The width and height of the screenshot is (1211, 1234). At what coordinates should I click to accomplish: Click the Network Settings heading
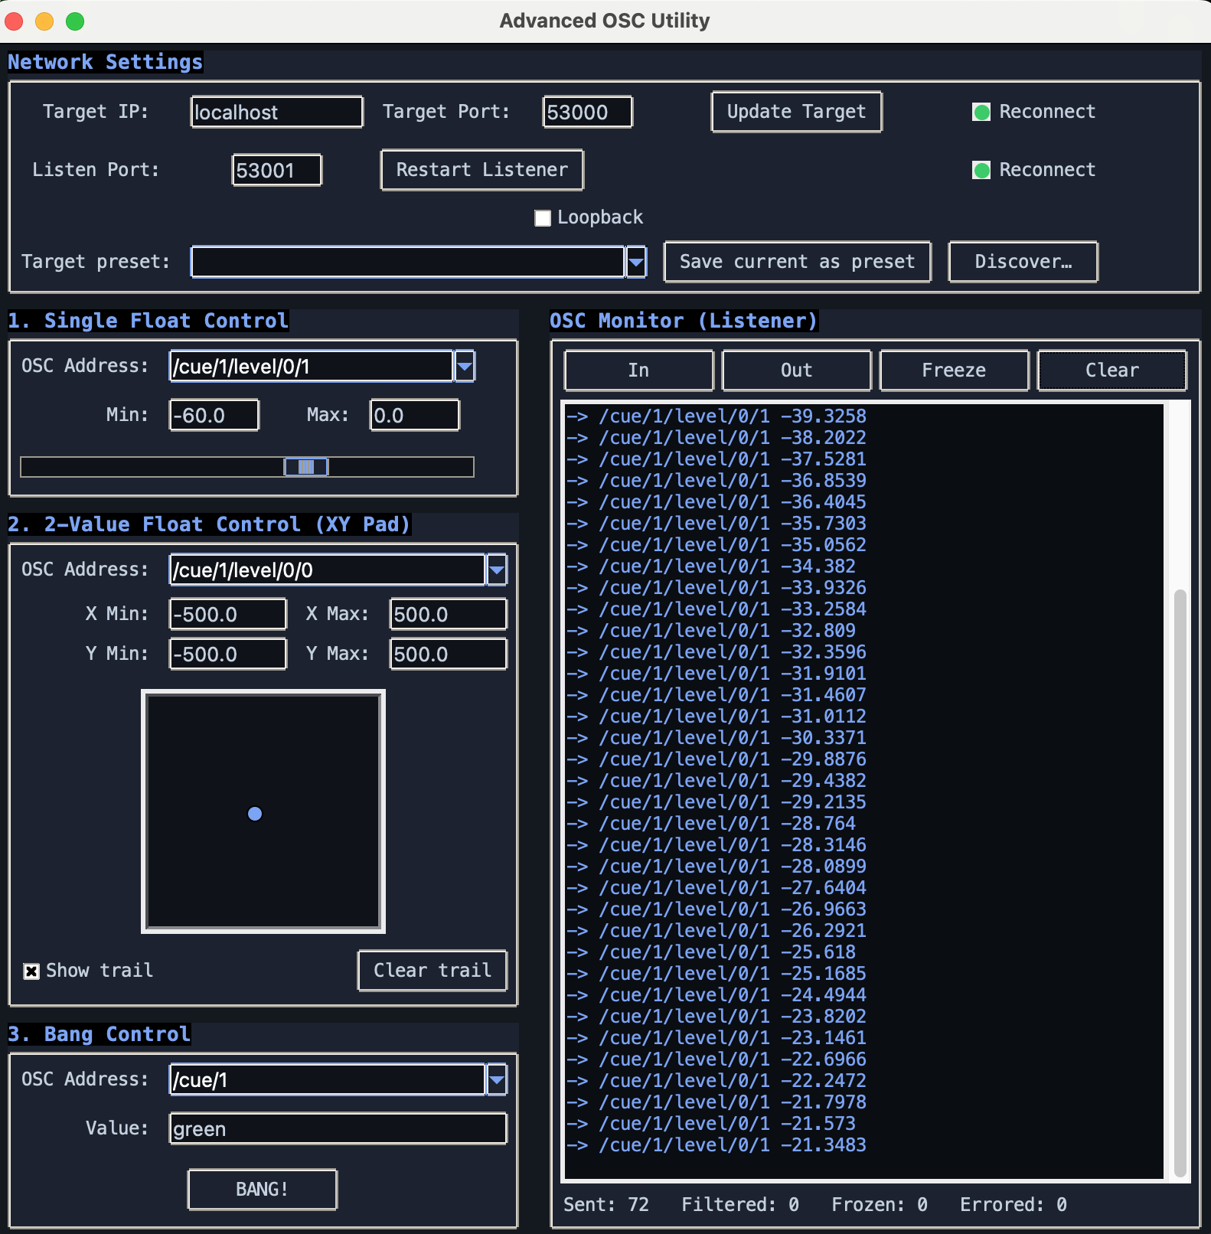point(106,62)
